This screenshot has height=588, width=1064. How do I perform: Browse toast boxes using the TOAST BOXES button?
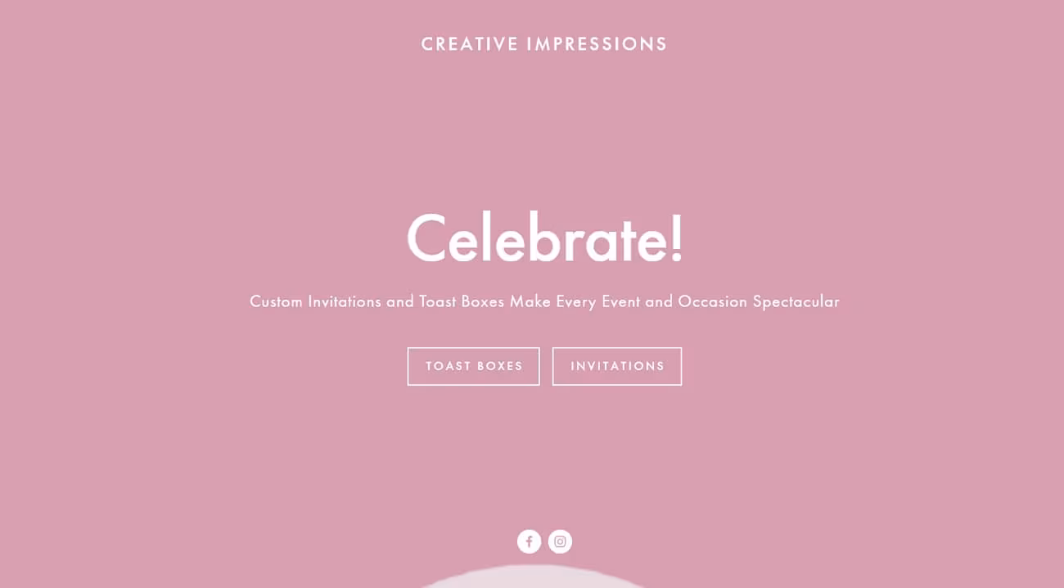[473, 366]
